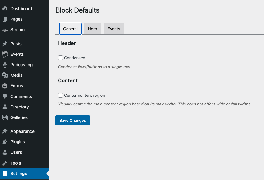Click the Posts pushpin icon
The image size is (264, 180).
(5, 44)
